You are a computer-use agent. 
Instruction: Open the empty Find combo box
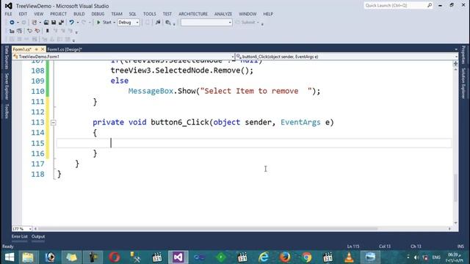206,23
